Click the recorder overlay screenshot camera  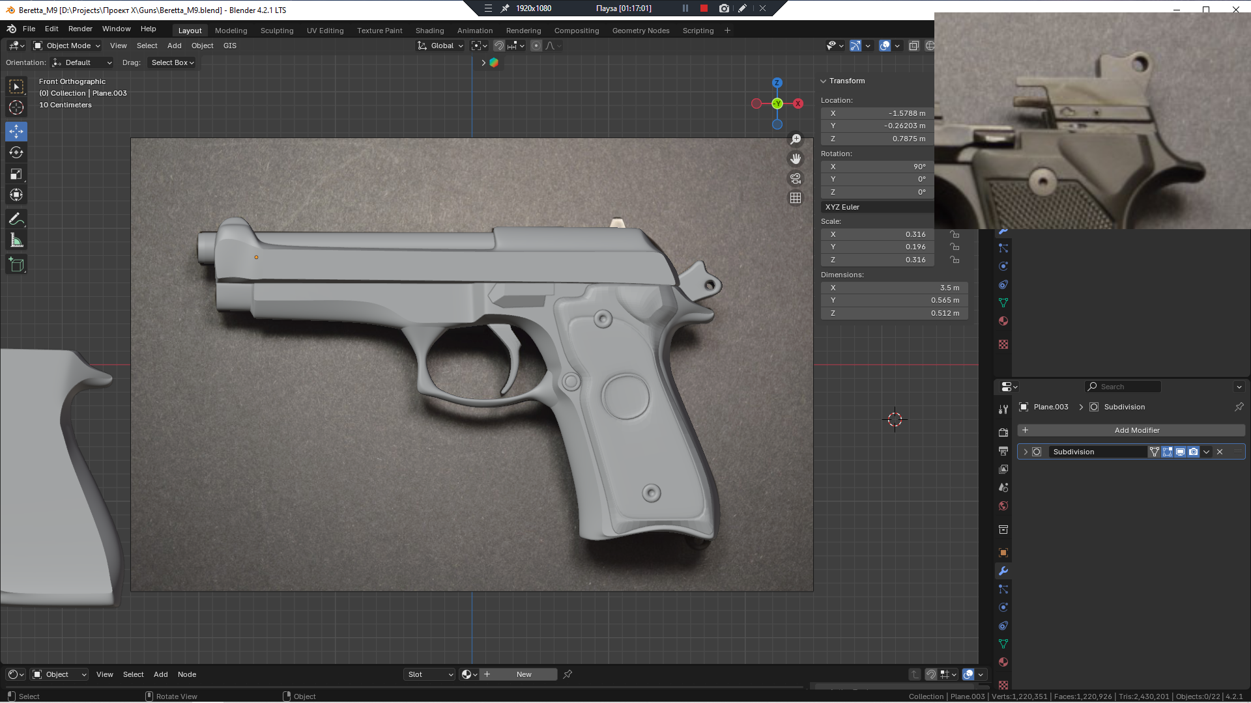click(x=724, y=8)
